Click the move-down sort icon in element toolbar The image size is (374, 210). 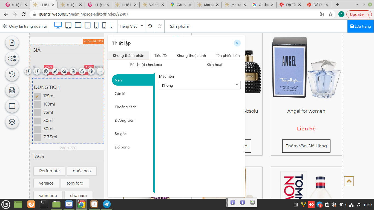coord(37,71)
